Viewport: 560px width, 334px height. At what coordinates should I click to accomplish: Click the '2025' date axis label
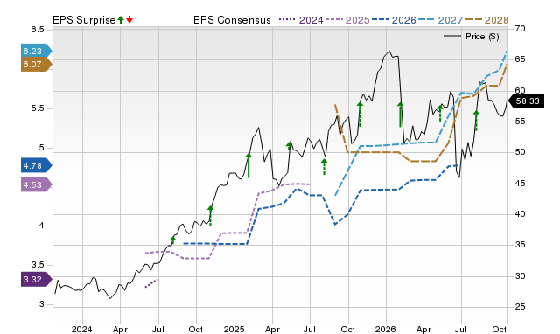click(x=234, y=329)
